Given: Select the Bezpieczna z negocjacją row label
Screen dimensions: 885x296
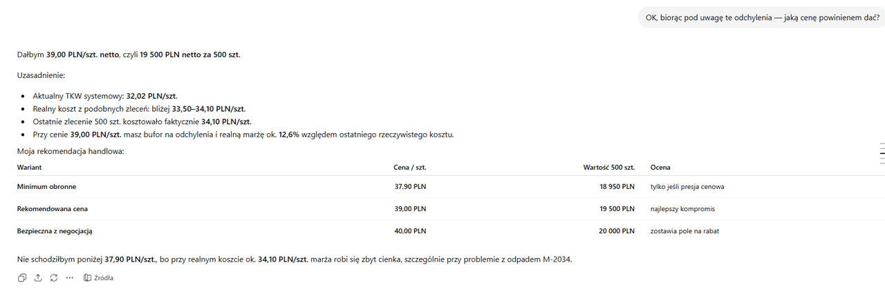Looking at the screenshot, I should coord(55,231).
